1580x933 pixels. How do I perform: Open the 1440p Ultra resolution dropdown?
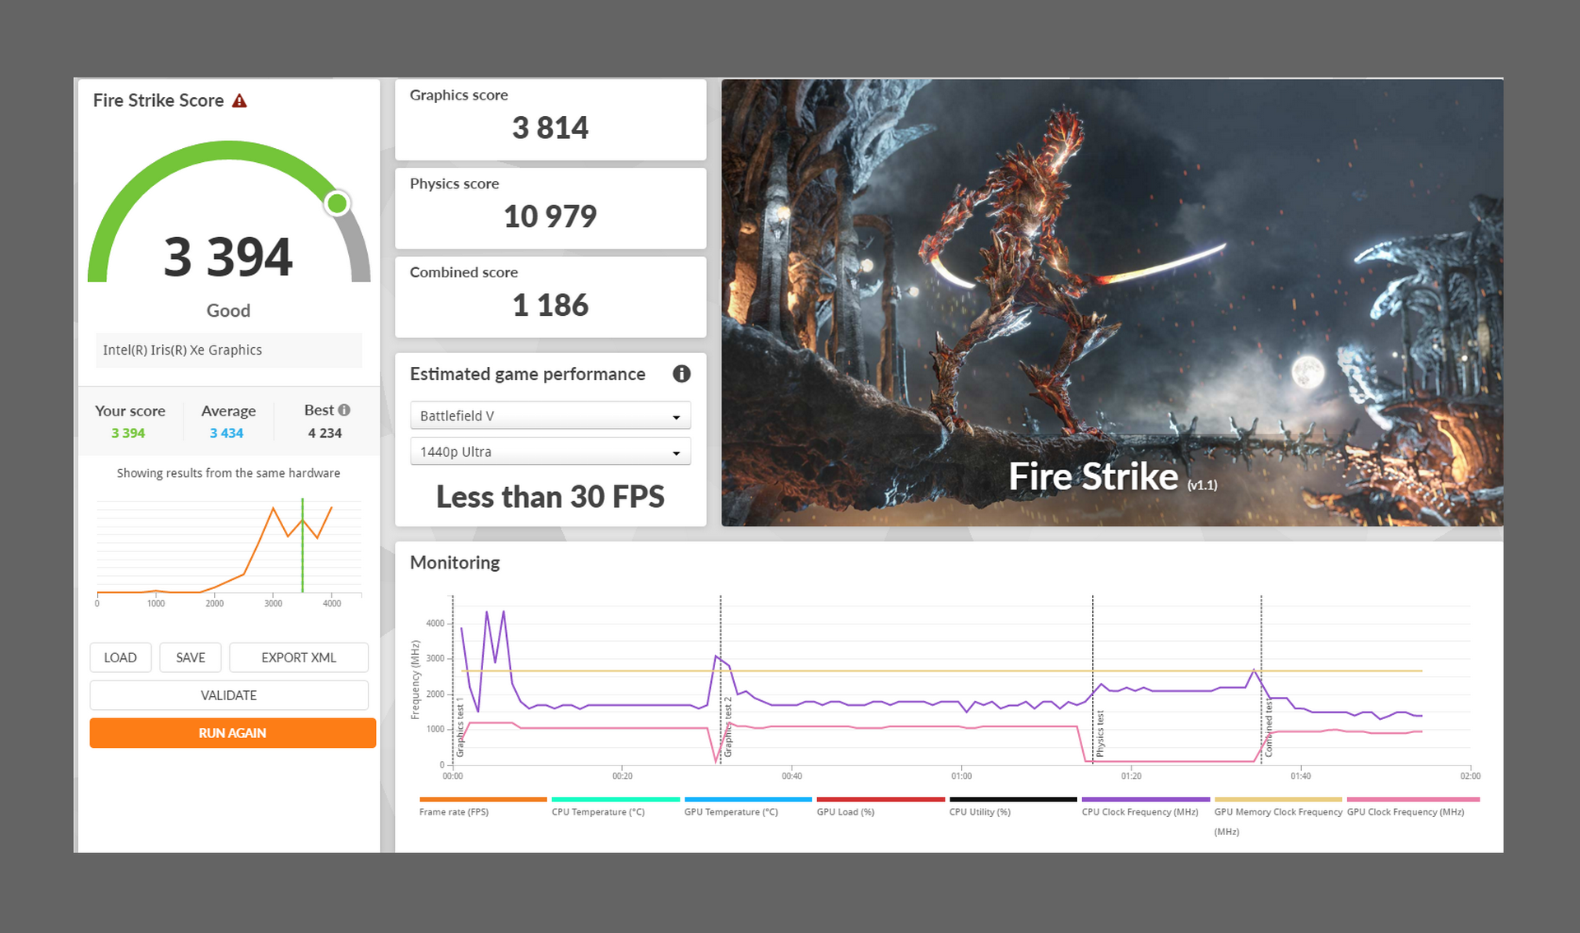point(550,452)
